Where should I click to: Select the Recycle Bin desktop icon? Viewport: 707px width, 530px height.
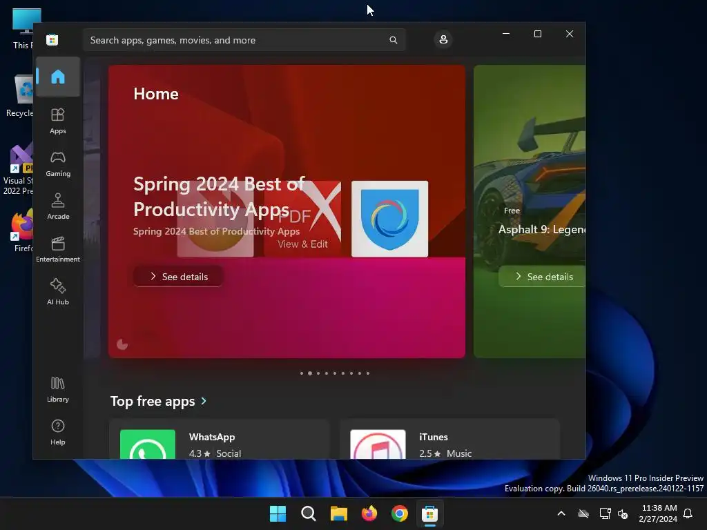20,96
